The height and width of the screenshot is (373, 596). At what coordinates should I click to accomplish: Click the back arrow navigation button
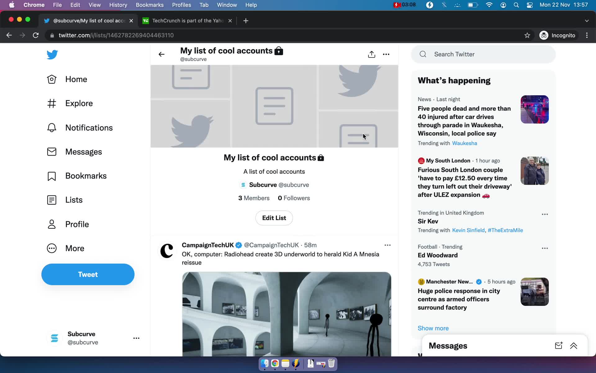[161, 54]
